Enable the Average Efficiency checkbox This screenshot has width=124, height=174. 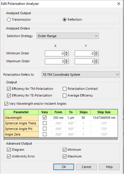coord(65,95)
